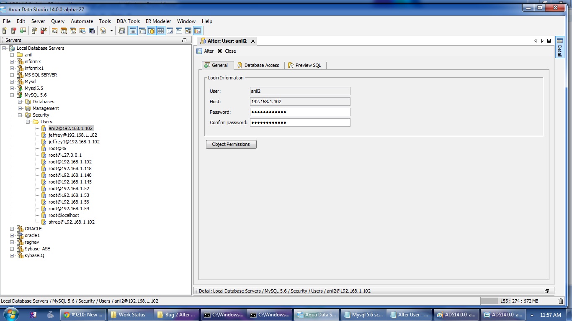Viewport: 572px width, 321px height.
Task: Collapse the Users folder
Action: click(28, 122)
